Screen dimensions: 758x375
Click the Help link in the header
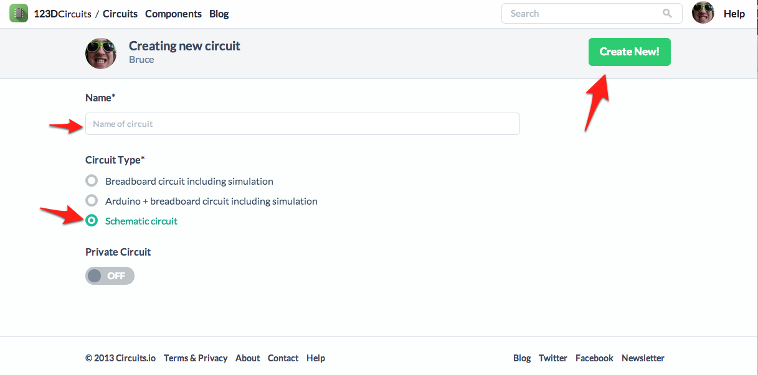tap(734, 14)
